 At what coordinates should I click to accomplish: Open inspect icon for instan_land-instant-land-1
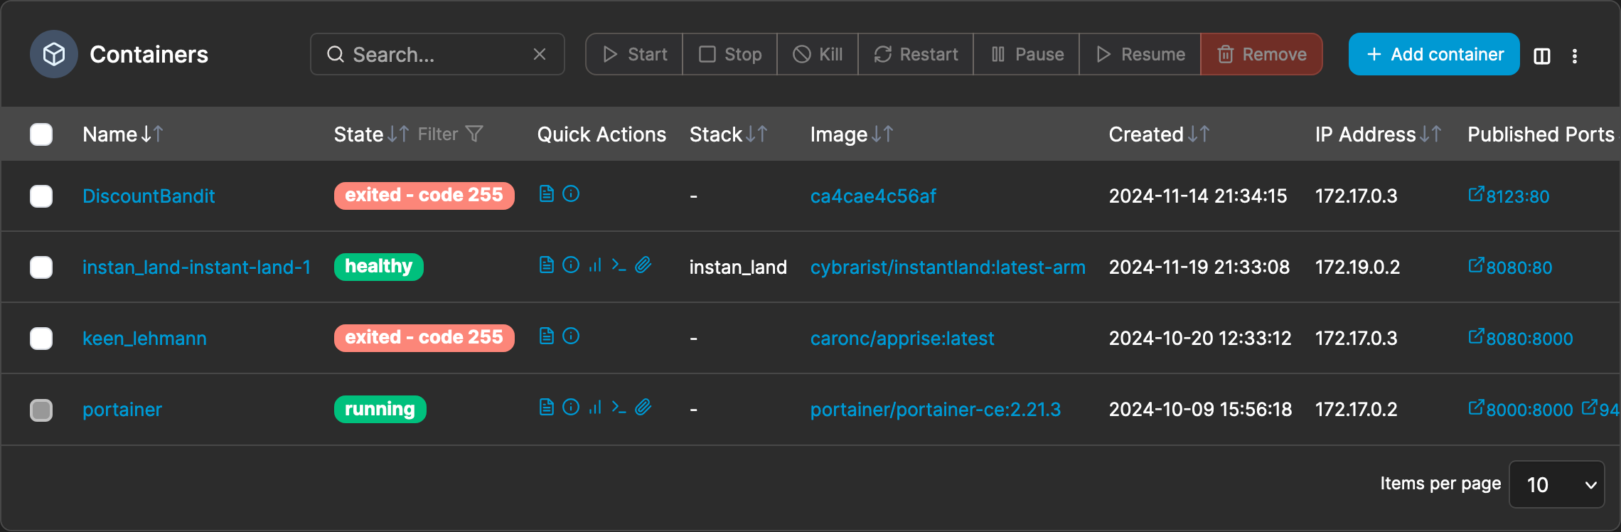[x=571, y=265]
